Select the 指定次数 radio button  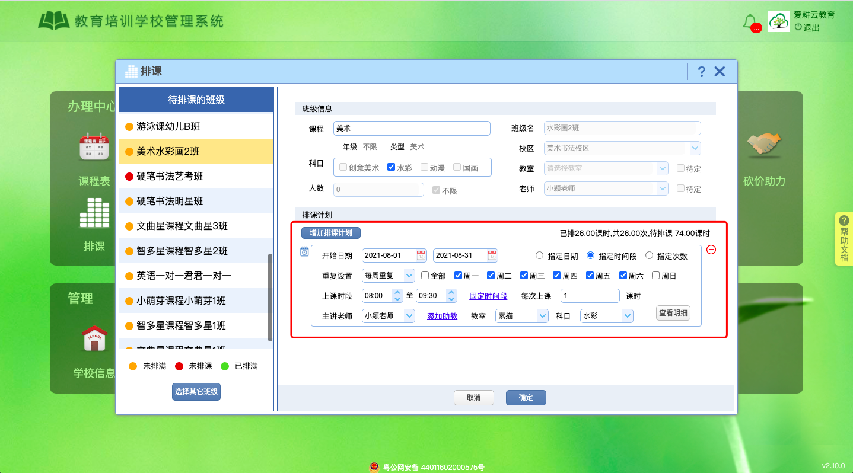[x=650, y=255]
